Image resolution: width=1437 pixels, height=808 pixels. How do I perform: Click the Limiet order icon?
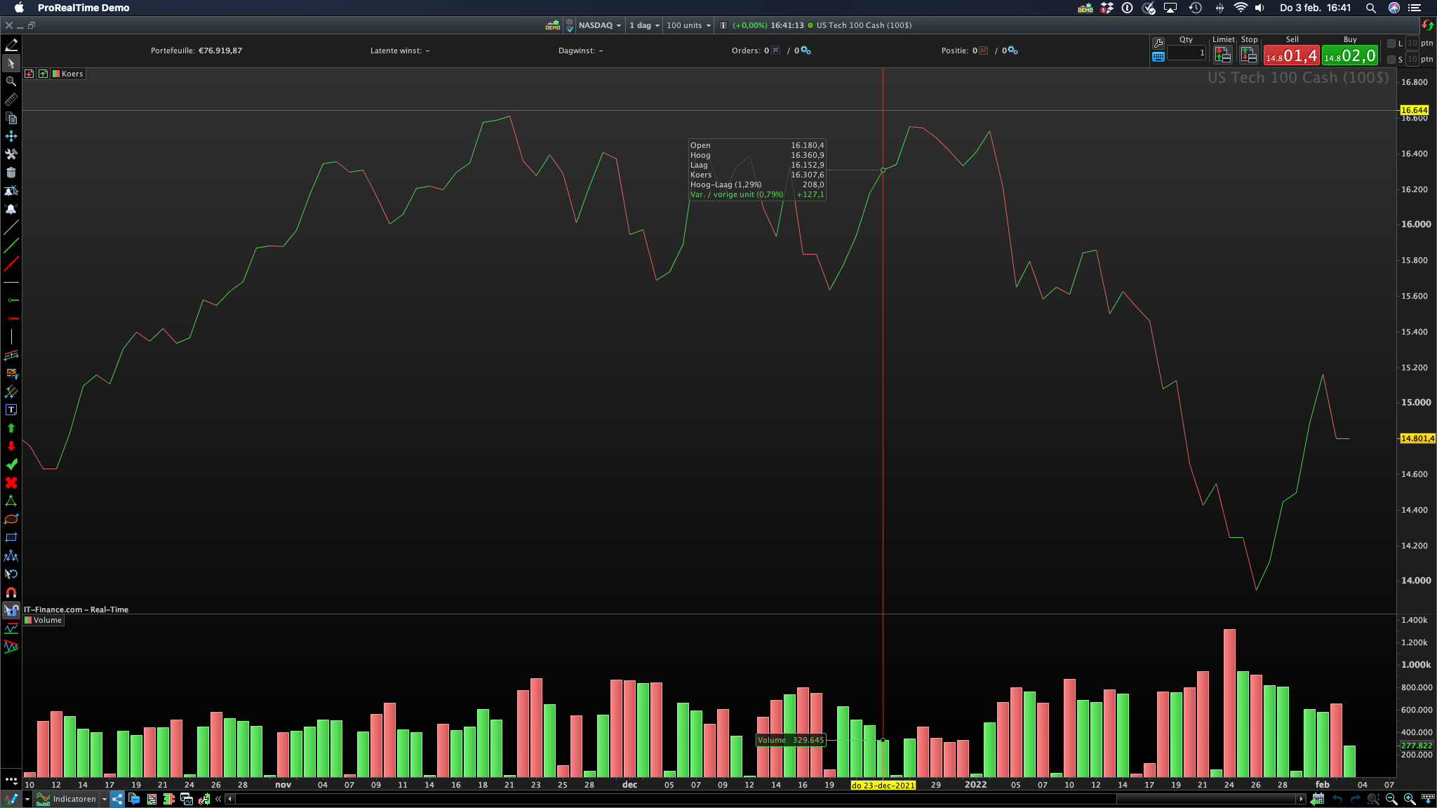(x=1223, y=54)
